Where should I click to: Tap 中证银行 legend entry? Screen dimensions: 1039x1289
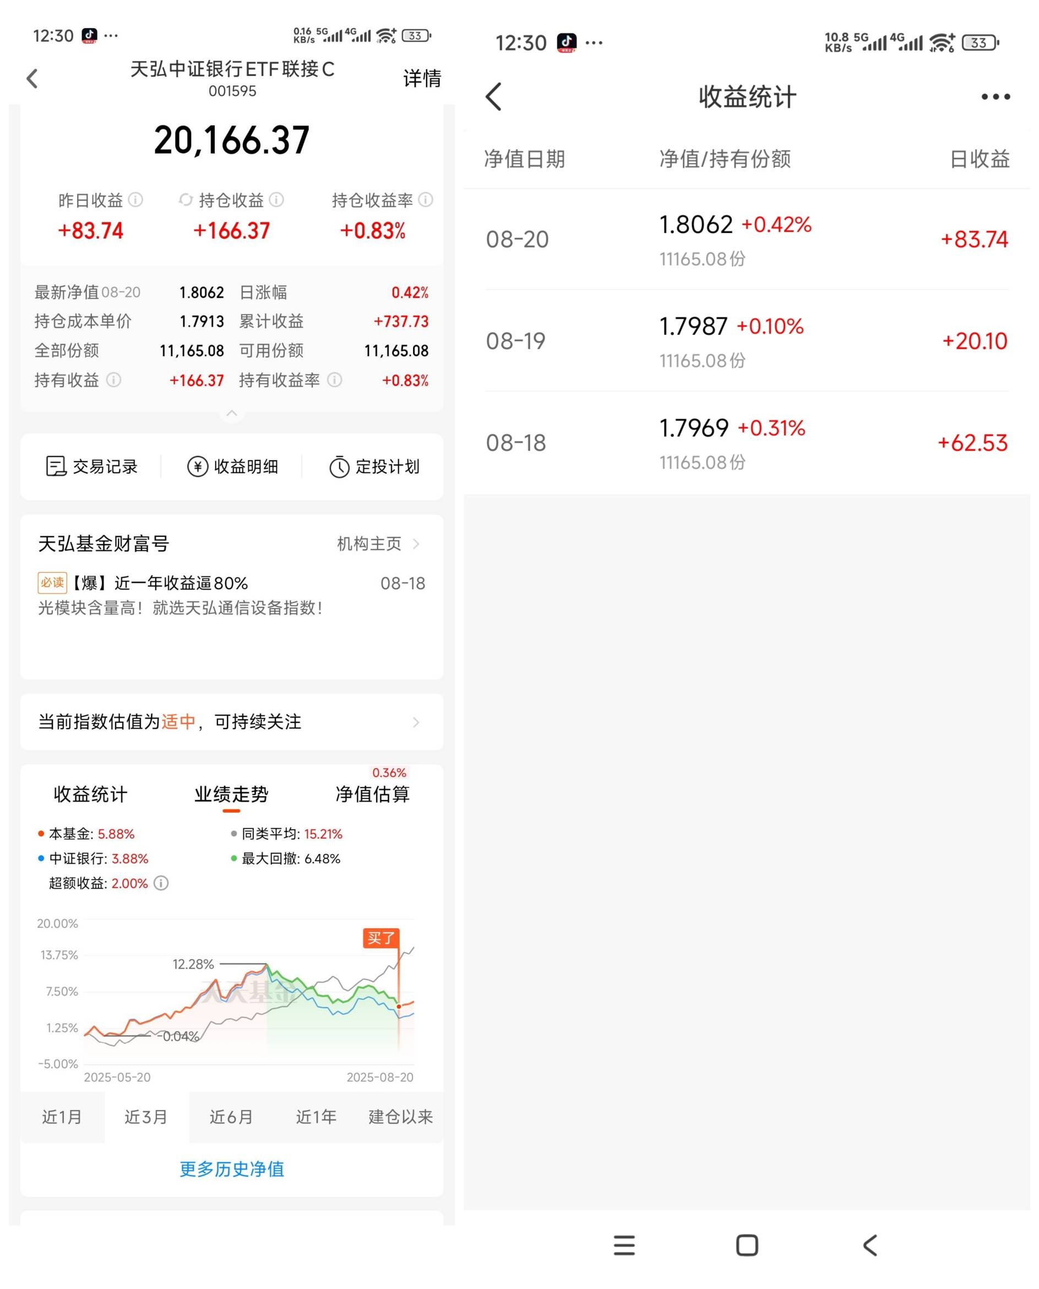click(x=93, y=860)
